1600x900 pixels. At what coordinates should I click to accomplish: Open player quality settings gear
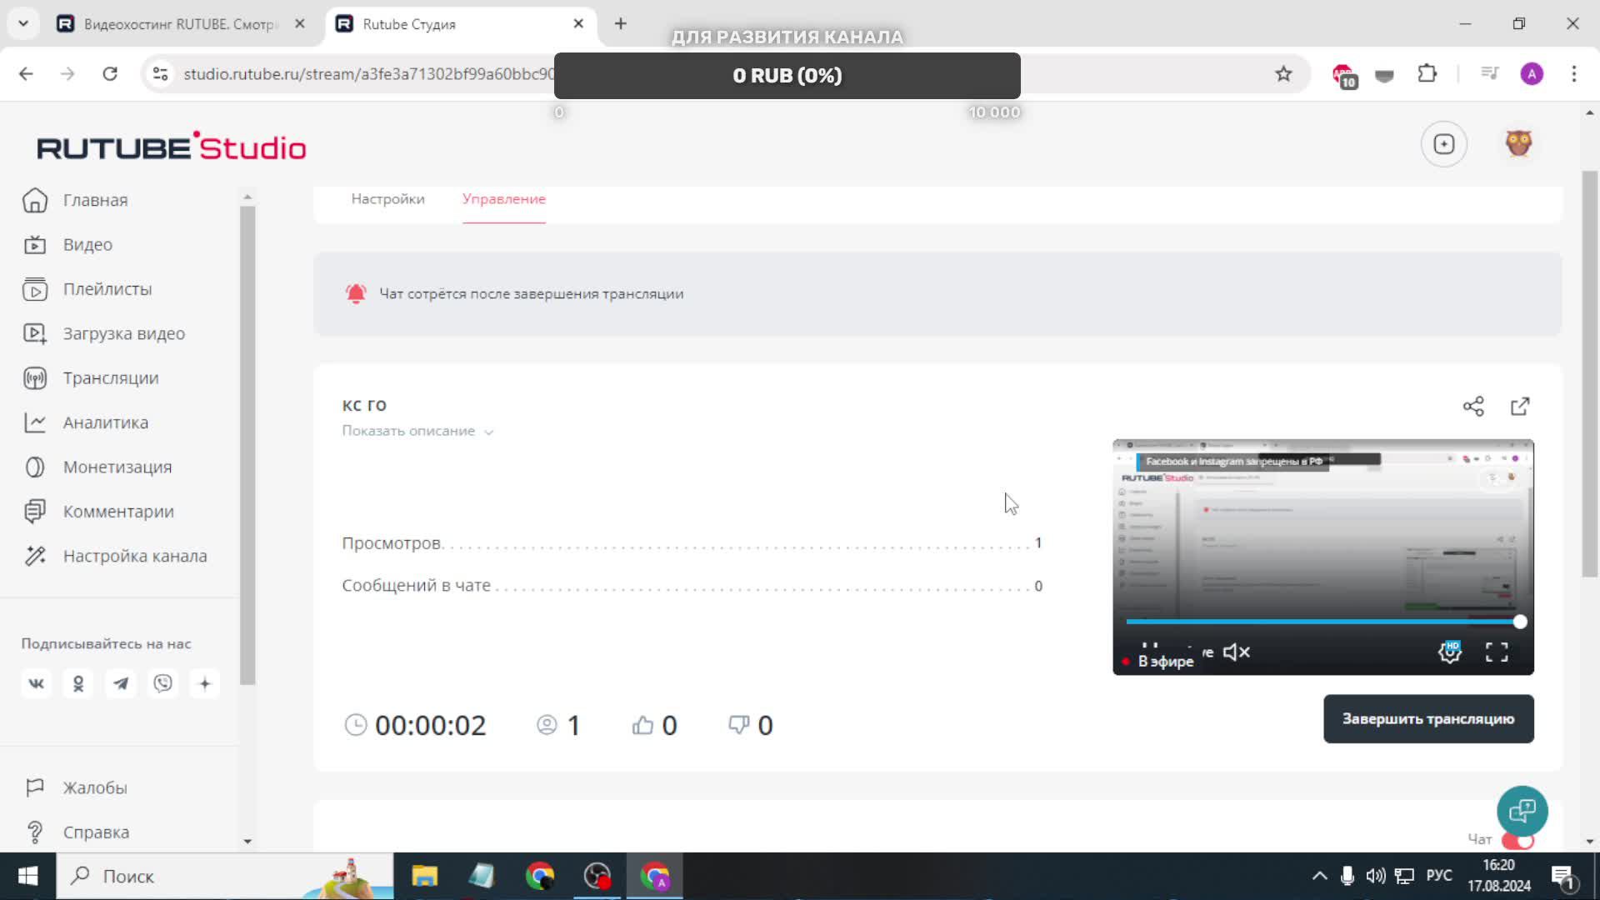pos(1450,652)
